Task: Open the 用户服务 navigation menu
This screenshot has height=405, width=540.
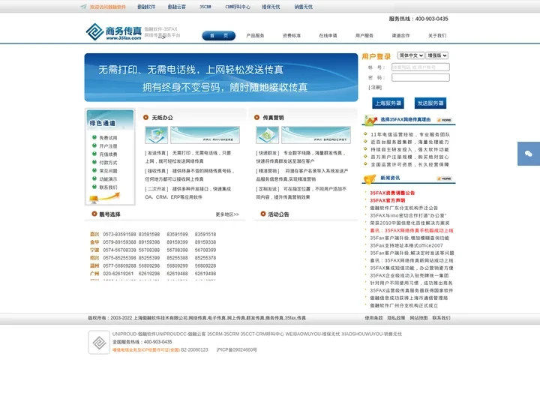Action: (x=364, y=35)
